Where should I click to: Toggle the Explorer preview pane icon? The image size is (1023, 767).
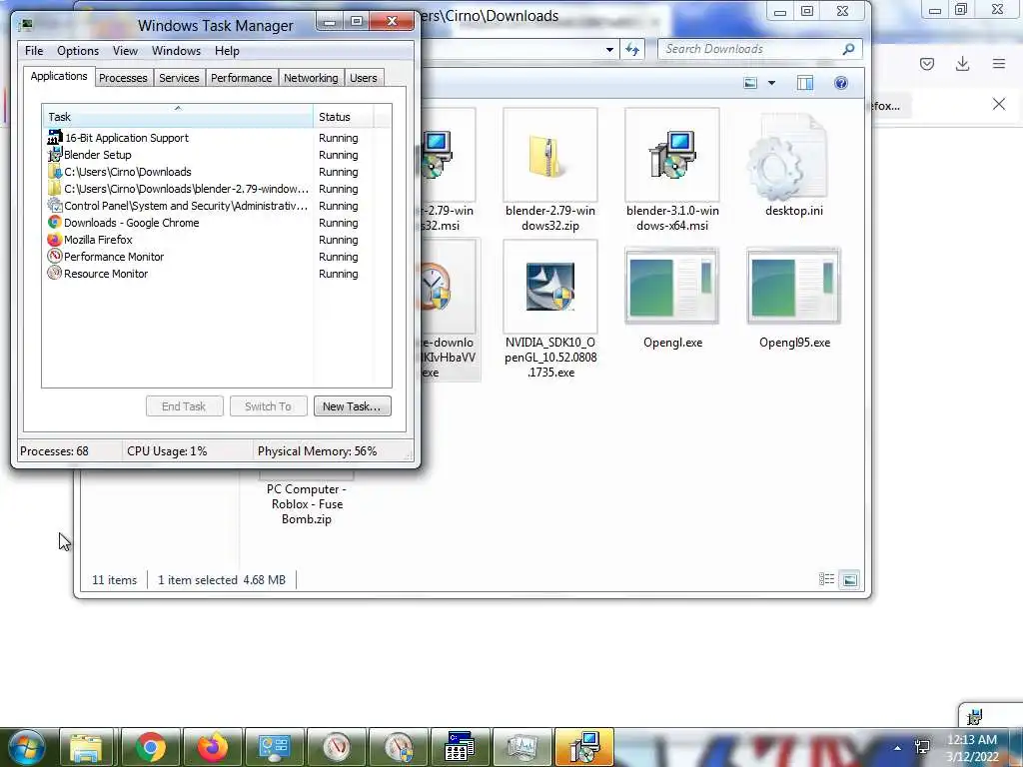point(805,83)
